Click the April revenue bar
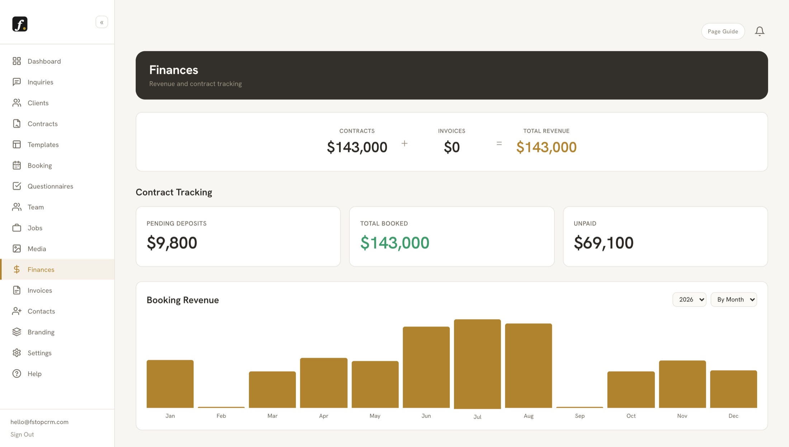 [x=323, y=383]
